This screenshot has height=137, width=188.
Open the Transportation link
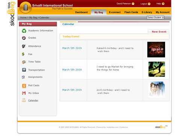[x=36, y=70]
